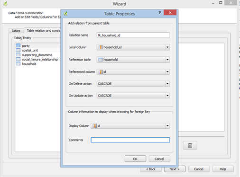The width and height of the screenshot is (240, 177).
Task: Click Cancel in Table Properties dialog
Action: click(x=159, y=159)
